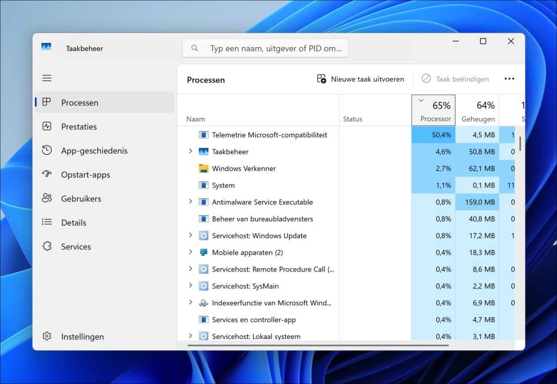Select the Opstart-apps sidebar icon
Viewport: 557px width, 384px height.
click(x=47, y=174)
